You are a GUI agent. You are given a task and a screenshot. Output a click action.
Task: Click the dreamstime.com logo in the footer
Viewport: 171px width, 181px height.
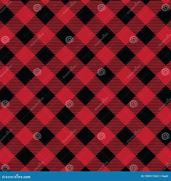click(16, 177)
